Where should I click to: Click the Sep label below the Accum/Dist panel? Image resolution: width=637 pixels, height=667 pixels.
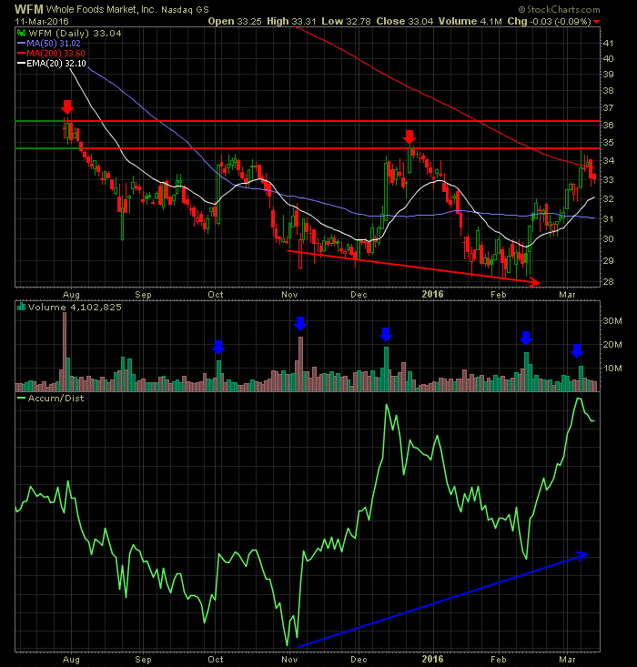click(144, 660)
